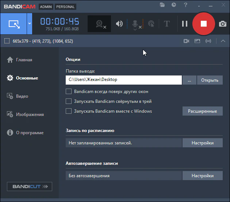Check launch Bandicam minimized to tray
The image size is (230, 202).
68,101
